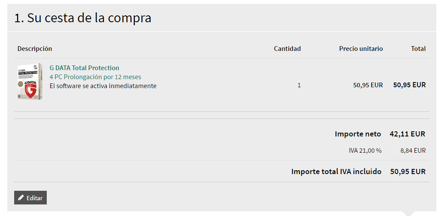Click the Su cesta de la compra heading
Screen dimensions: 444x216
click(83, 18)
